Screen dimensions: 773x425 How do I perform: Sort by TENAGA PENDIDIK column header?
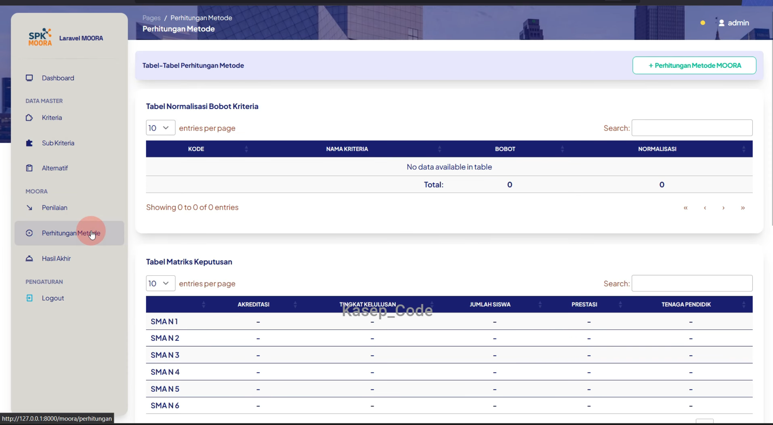click(x=686, y=304)
